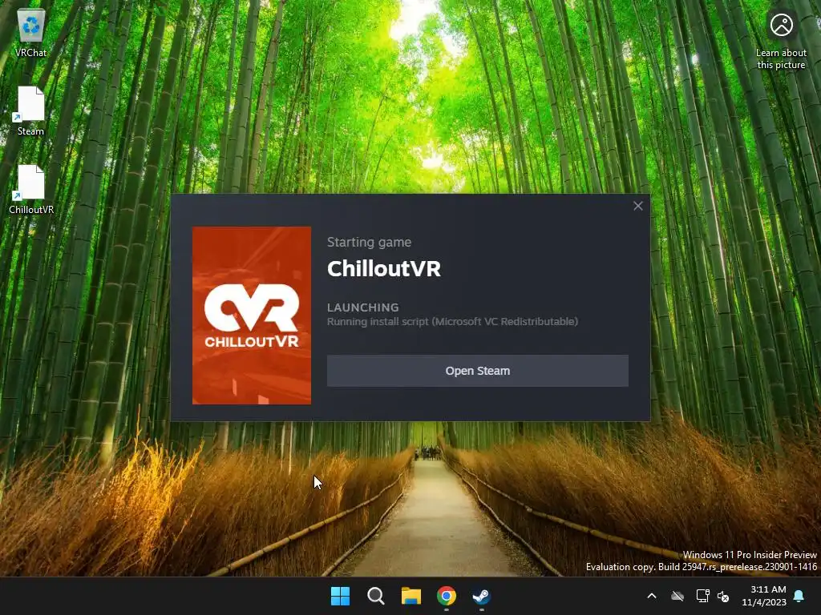This screenshot has width=821, height=615.
Task: Open network status tray icon
Action: pos(702,596)
